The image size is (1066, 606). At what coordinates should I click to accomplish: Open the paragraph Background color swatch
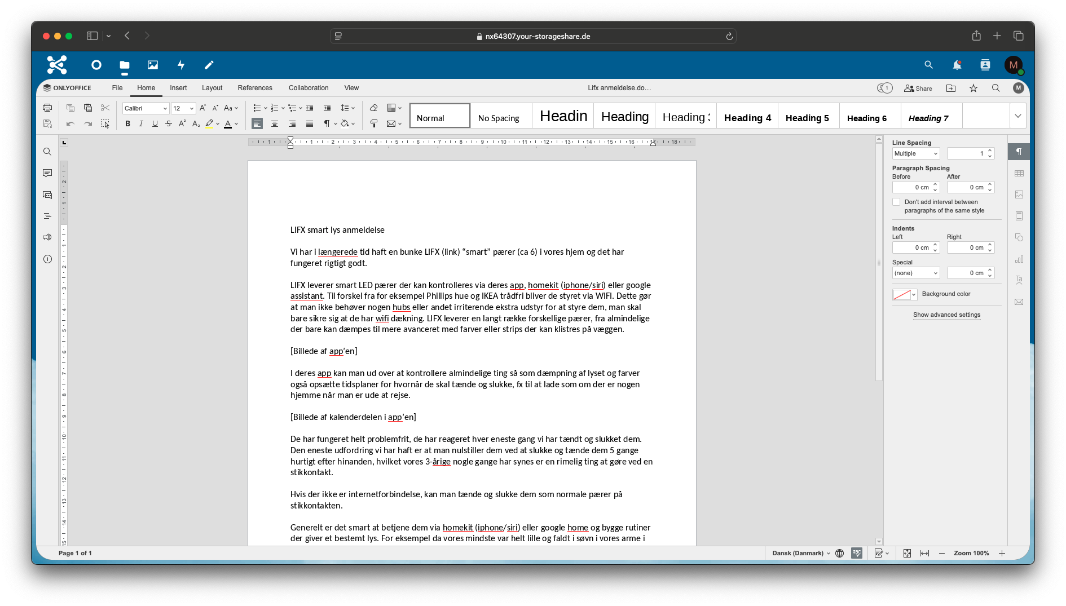905,294
